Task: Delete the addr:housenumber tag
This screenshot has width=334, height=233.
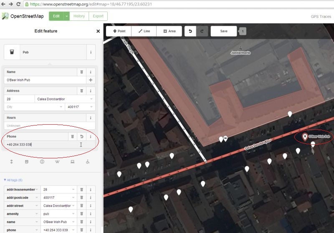Action: click(81, 190)
